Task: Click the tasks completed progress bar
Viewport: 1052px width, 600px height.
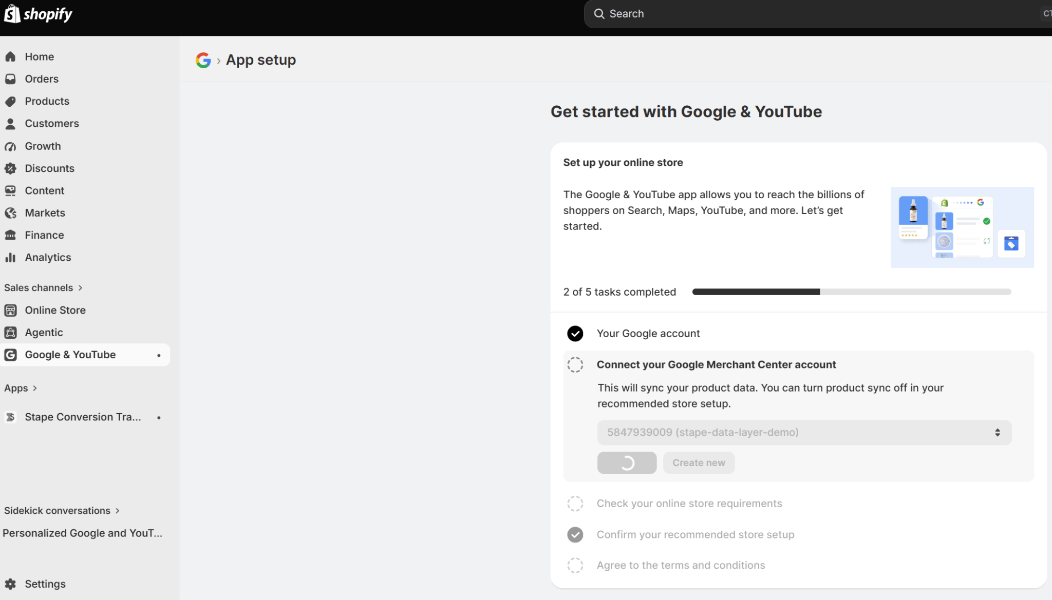Action: (x=852, y=292)
